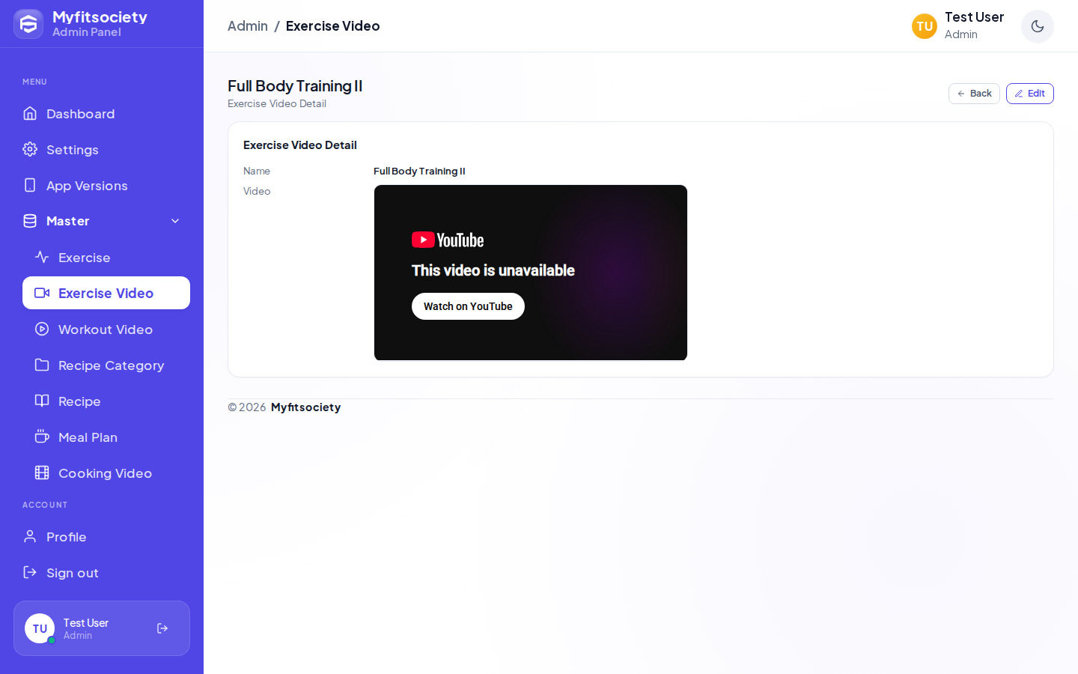Select the Exercise Video menu item
The width and height of the screenshot is (1078, 674).
106,293
